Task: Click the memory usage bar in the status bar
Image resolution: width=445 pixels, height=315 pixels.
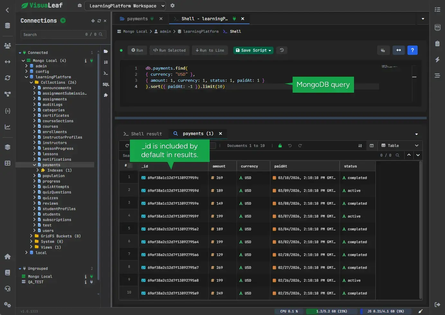Action: [332, 311]
